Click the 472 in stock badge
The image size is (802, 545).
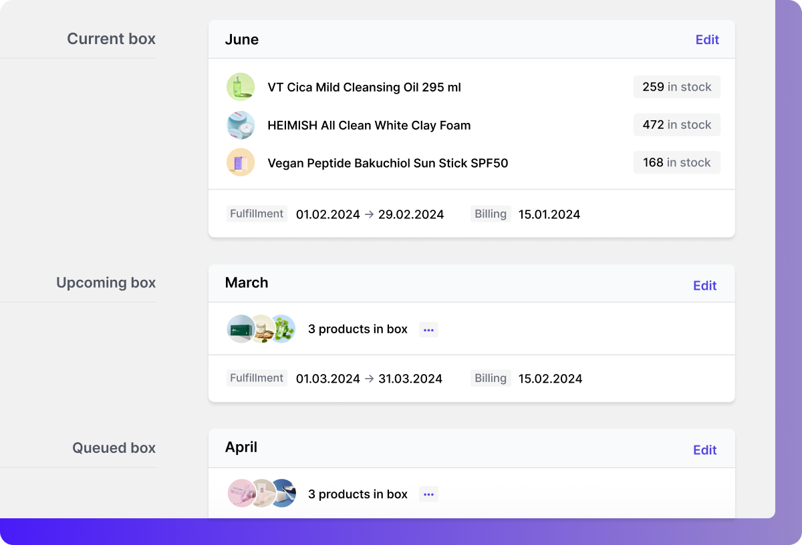click(x=676, y=125)
